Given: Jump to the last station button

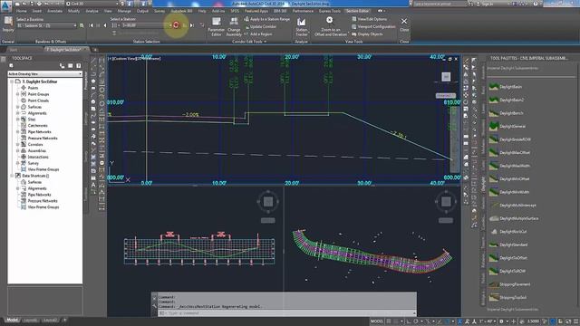Looking at the screenshot, I should 191,25.
